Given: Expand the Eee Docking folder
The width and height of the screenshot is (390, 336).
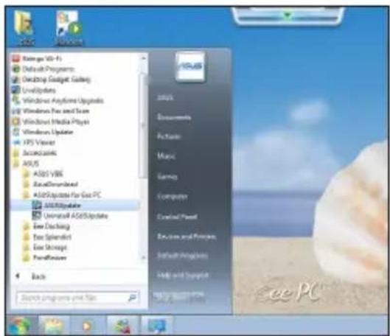Looking at the screenshot, I should (x=46, y=226).
